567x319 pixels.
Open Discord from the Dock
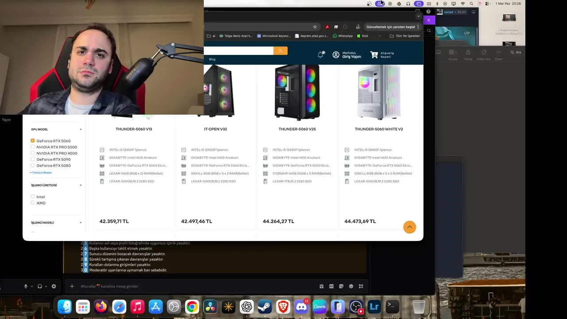coord(301,307)
